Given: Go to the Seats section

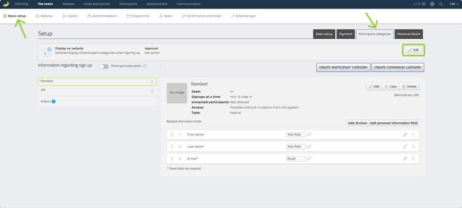Looking at the screenshot, I should 165,16.
